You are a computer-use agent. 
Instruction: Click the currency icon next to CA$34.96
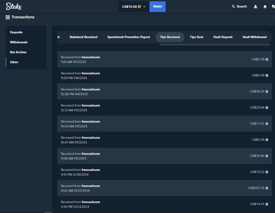pos(267,156)
